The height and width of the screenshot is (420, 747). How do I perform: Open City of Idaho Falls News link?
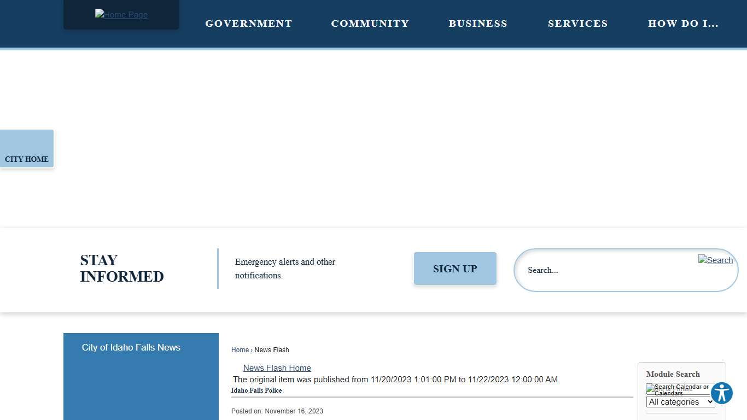pos(131,348)
